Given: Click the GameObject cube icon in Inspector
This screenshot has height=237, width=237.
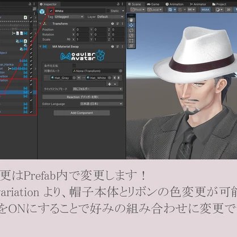Looking at the screenshot, I should click(x=42, y=11).
